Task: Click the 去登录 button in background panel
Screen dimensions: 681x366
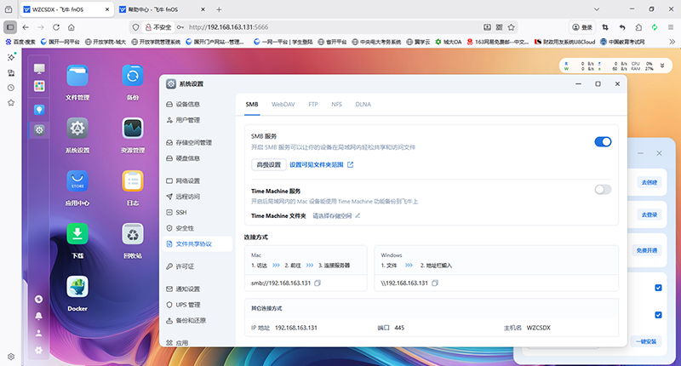Action: (650, 214)
